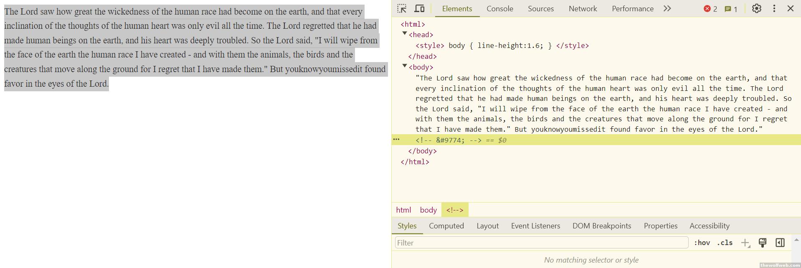
Task: Collapse the head element node
Action: click(404, 34)
